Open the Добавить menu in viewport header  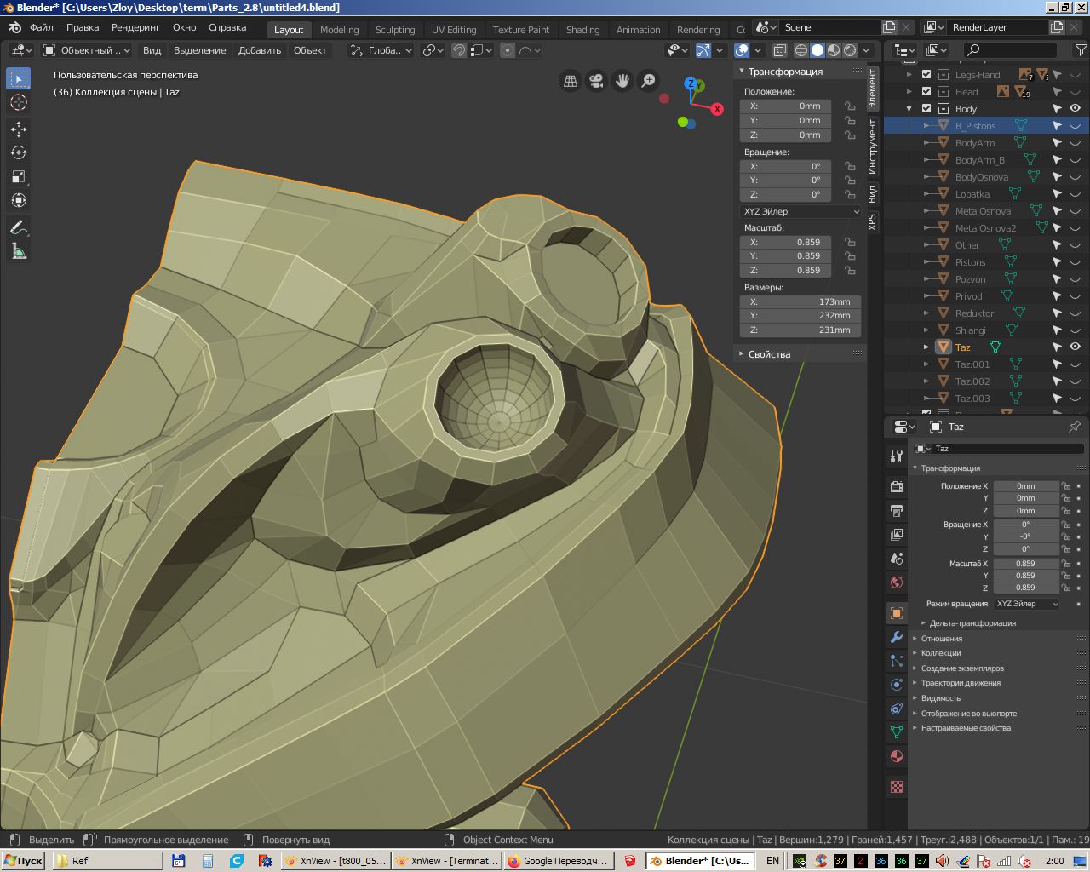260,50
